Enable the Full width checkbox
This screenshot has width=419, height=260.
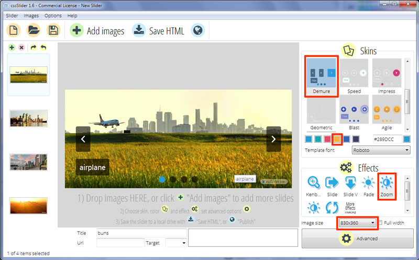(x=381, y=223)
